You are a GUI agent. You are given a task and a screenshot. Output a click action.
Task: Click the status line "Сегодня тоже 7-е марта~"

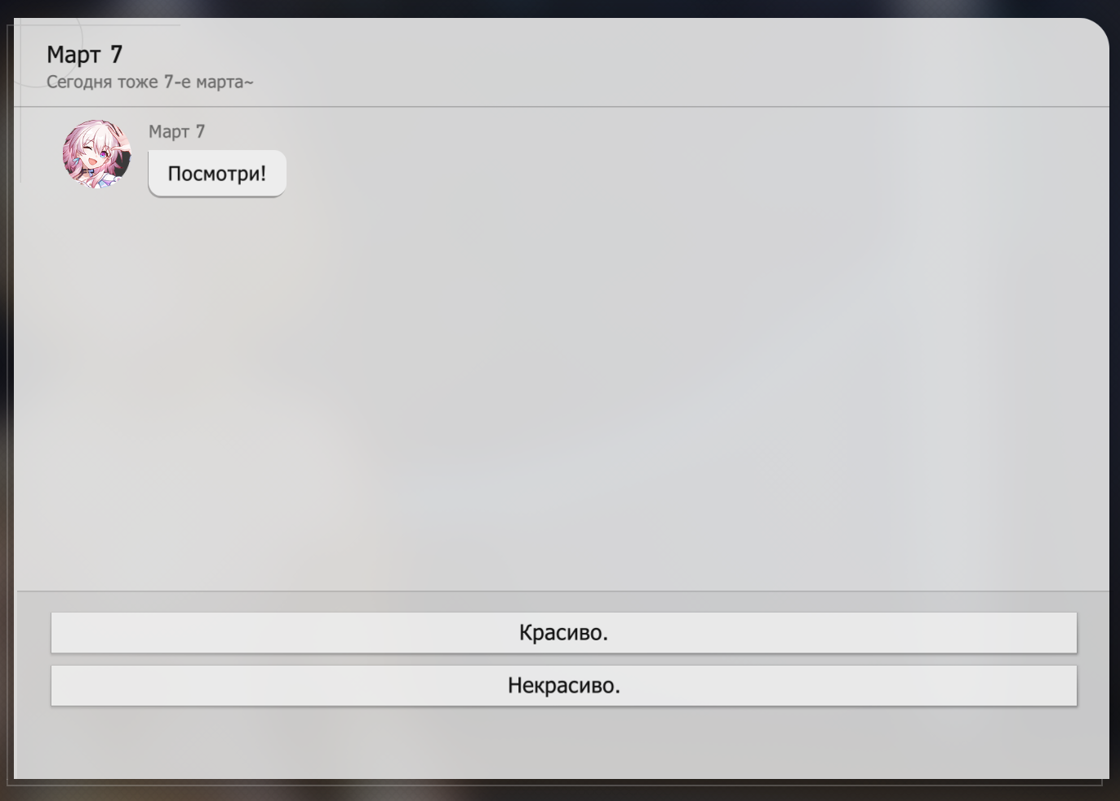point(150,82)
